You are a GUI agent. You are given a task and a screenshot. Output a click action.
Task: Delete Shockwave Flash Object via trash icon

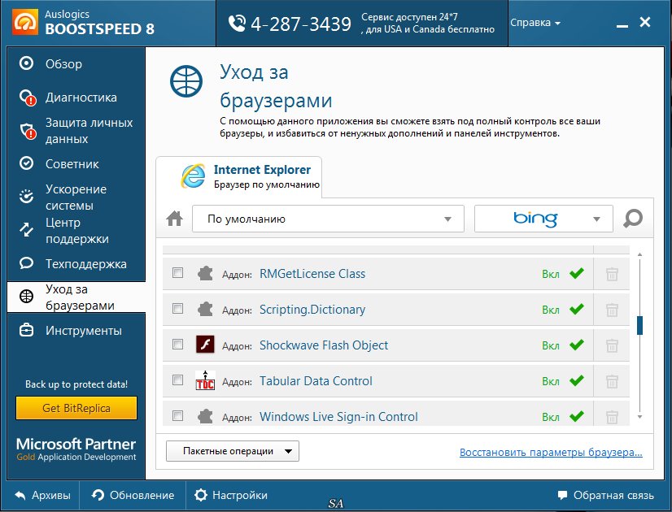[612, 345]
